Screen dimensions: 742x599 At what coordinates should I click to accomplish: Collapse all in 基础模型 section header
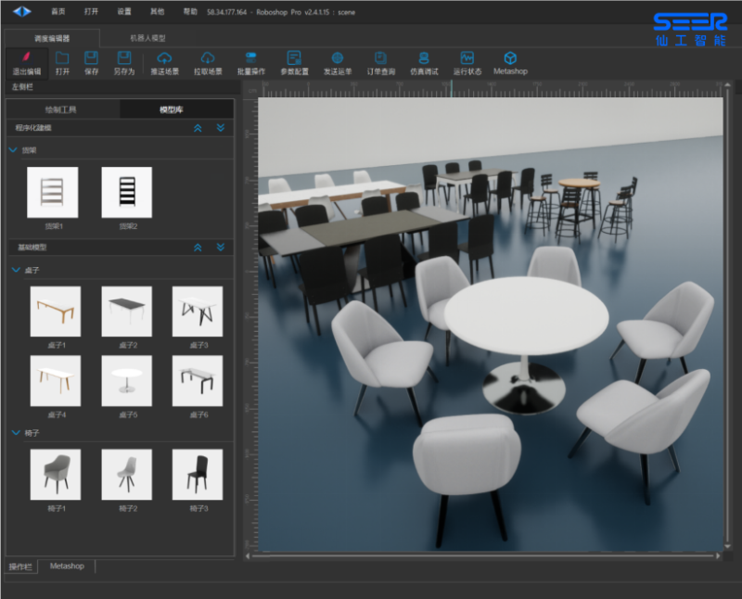pyautogui.click(x=198, y=248)
